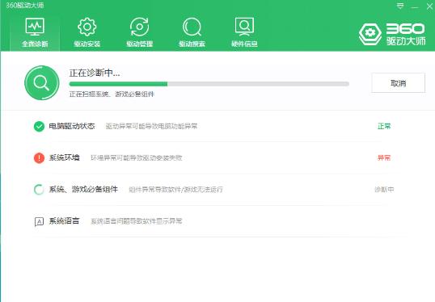The image size is (435, 302).
Task: Select the 系统环境 row label
Action: 65,157
